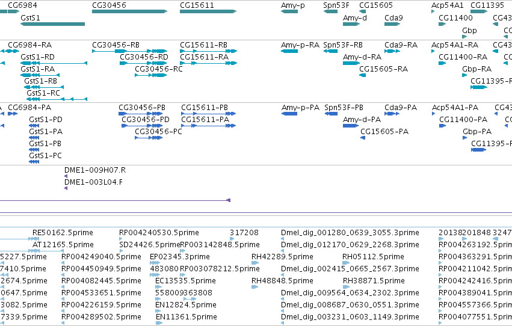Click the GstS1-PB protein label
This screenshot has height=326, width=512.
[x=45, y=144]
